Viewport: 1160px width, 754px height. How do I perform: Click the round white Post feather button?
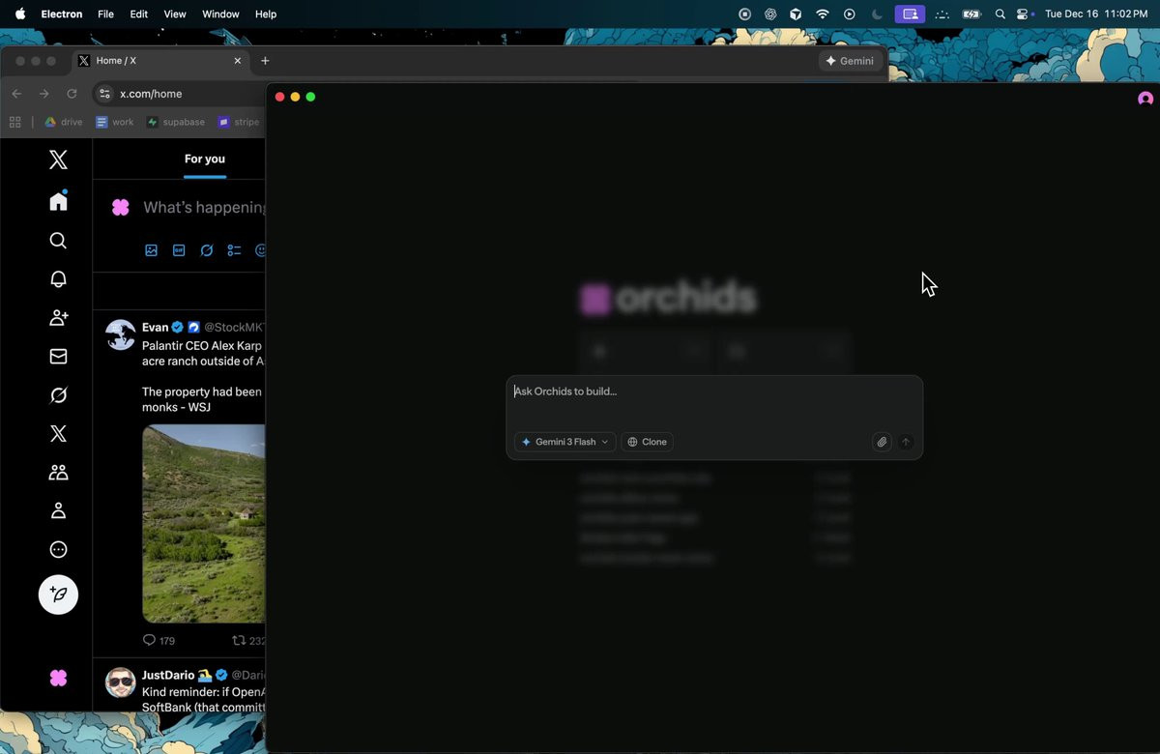pos(58,594)
